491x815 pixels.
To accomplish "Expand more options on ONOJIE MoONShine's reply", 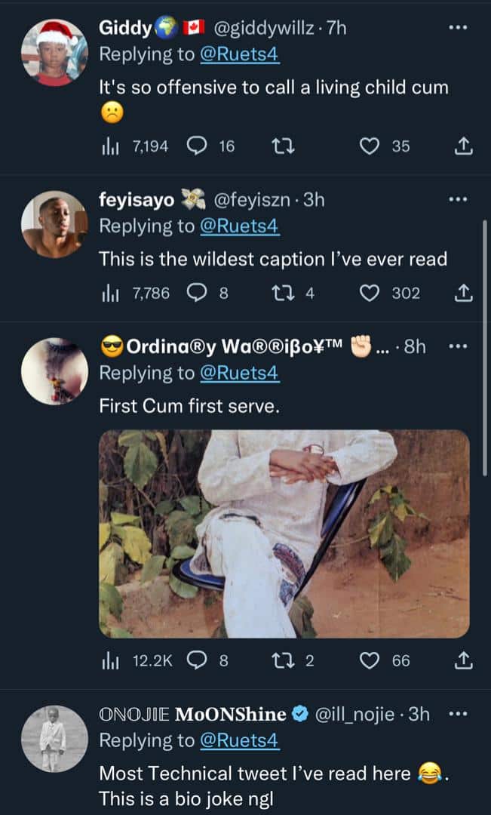I will click(458, 713).
